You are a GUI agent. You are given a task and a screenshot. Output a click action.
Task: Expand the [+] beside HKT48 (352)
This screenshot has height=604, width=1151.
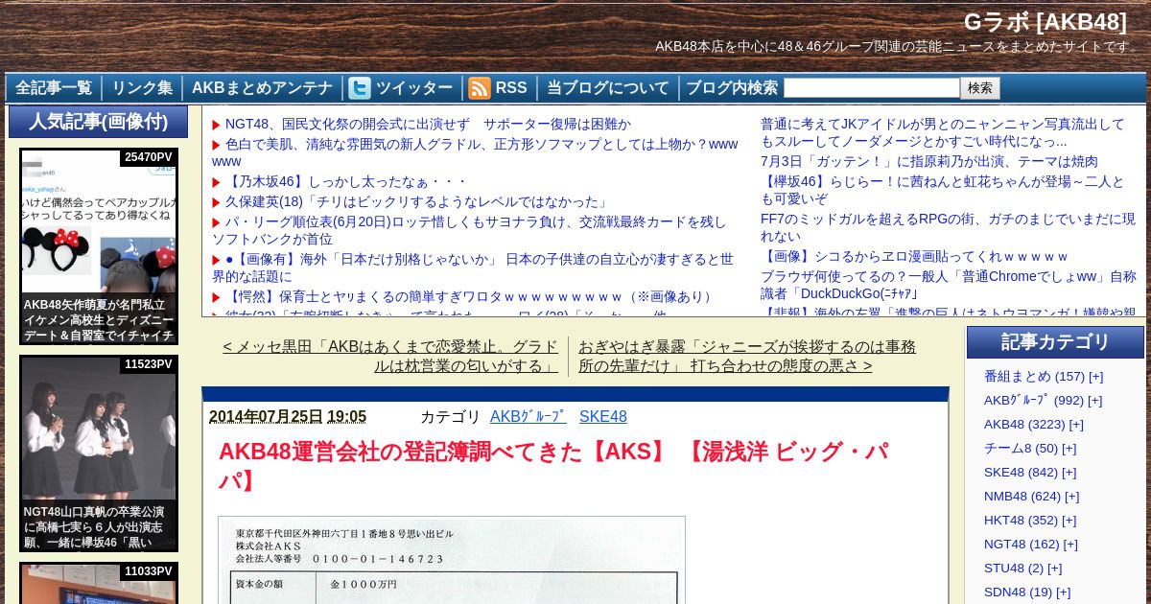pyautogui.click(x=1069, y=520)
